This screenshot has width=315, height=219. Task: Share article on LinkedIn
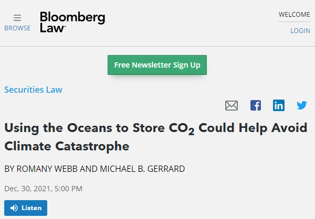tap(279, 105)
